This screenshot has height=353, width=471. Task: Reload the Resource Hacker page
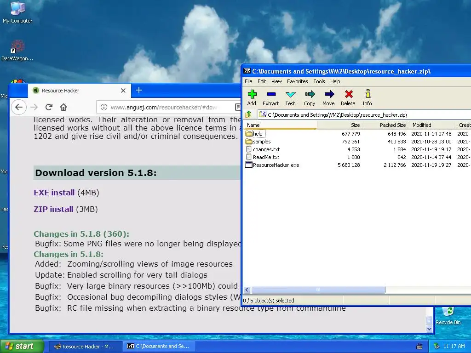click(49, 107)
